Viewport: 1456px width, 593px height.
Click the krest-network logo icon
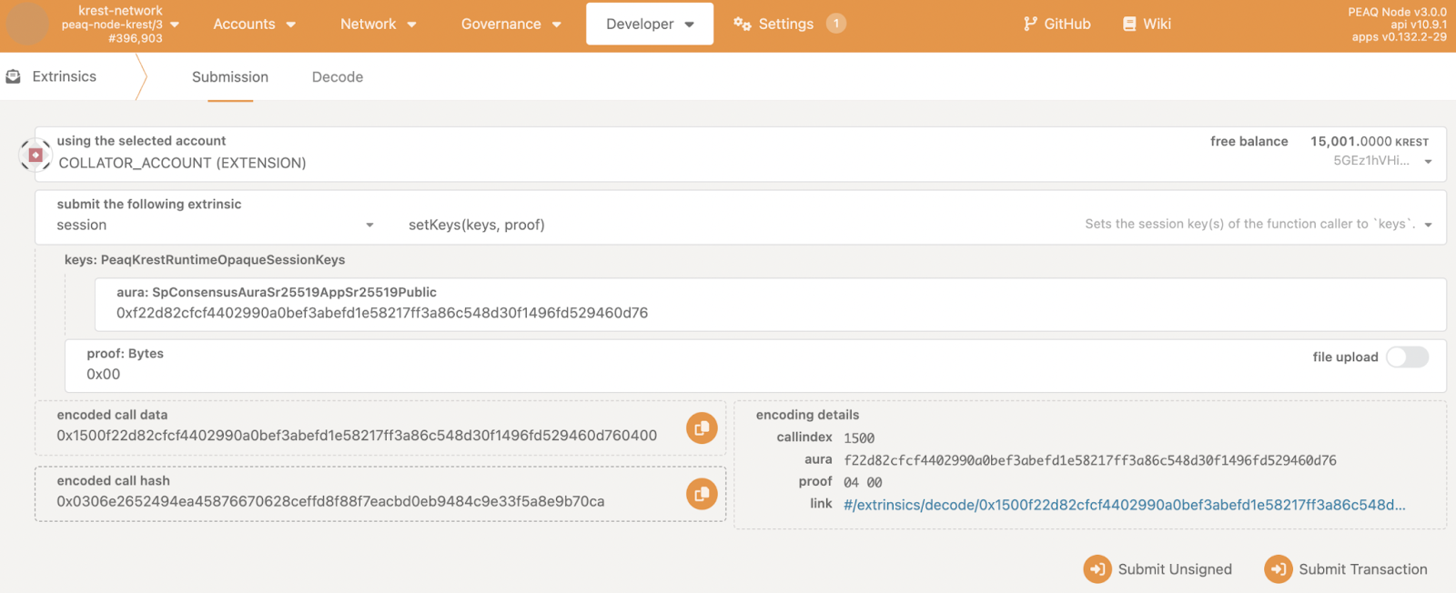click(27, 25)
